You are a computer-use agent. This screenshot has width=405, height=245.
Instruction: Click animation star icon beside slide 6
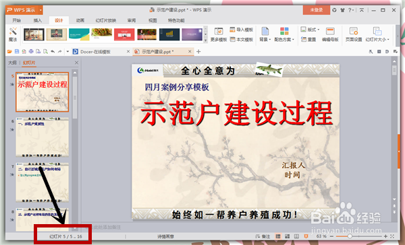click(x=12, y=130)
